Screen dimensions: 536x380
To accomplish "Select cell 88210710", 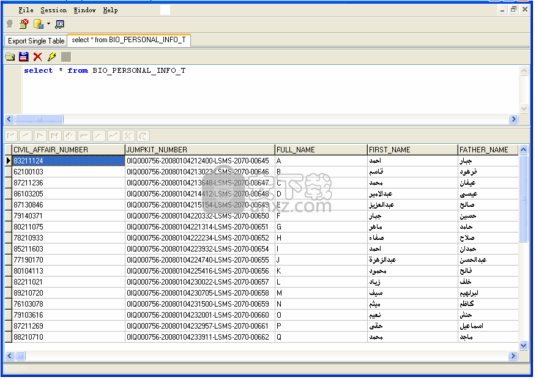I will point(69,337).
